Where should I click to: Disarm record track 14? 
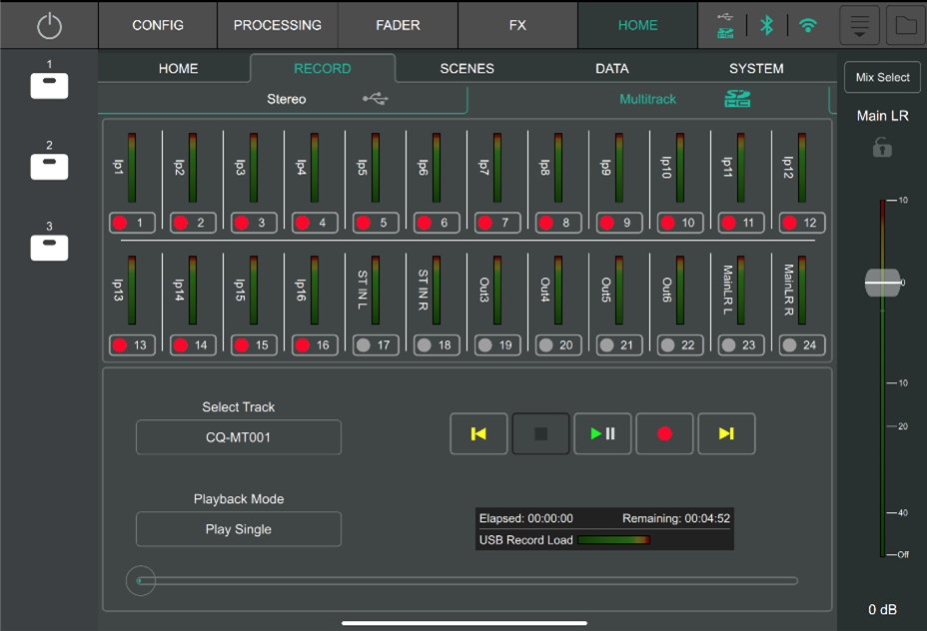[194, 345]
